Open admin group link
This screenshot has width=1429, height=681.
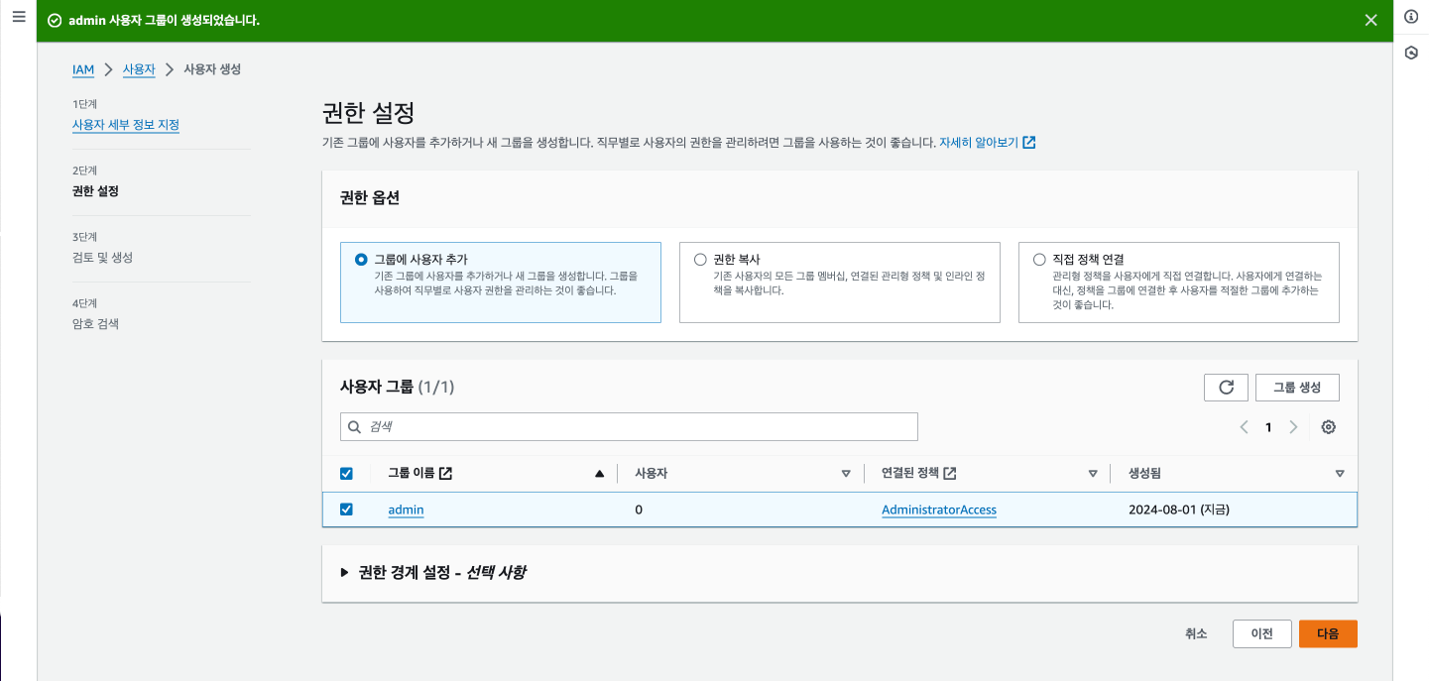[x=406, y=510]
